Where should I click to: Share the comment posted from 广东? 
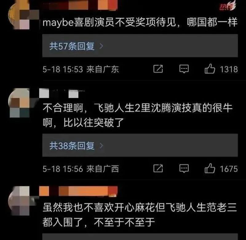[158, 69]
